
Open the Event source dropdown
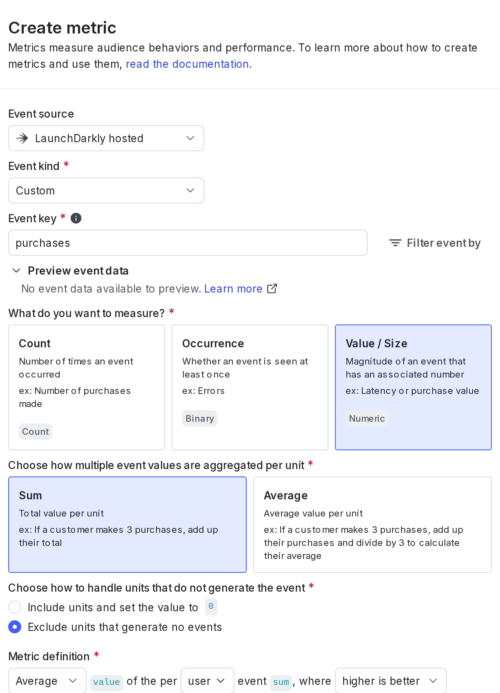pyautogui.click(x=106, y=138)
